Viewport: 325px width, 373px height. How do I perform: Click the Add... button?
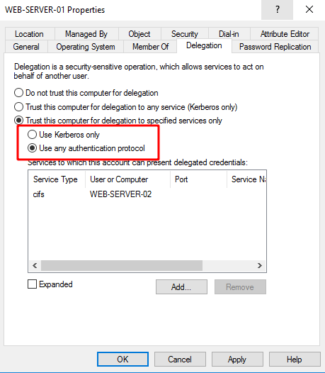181,287
